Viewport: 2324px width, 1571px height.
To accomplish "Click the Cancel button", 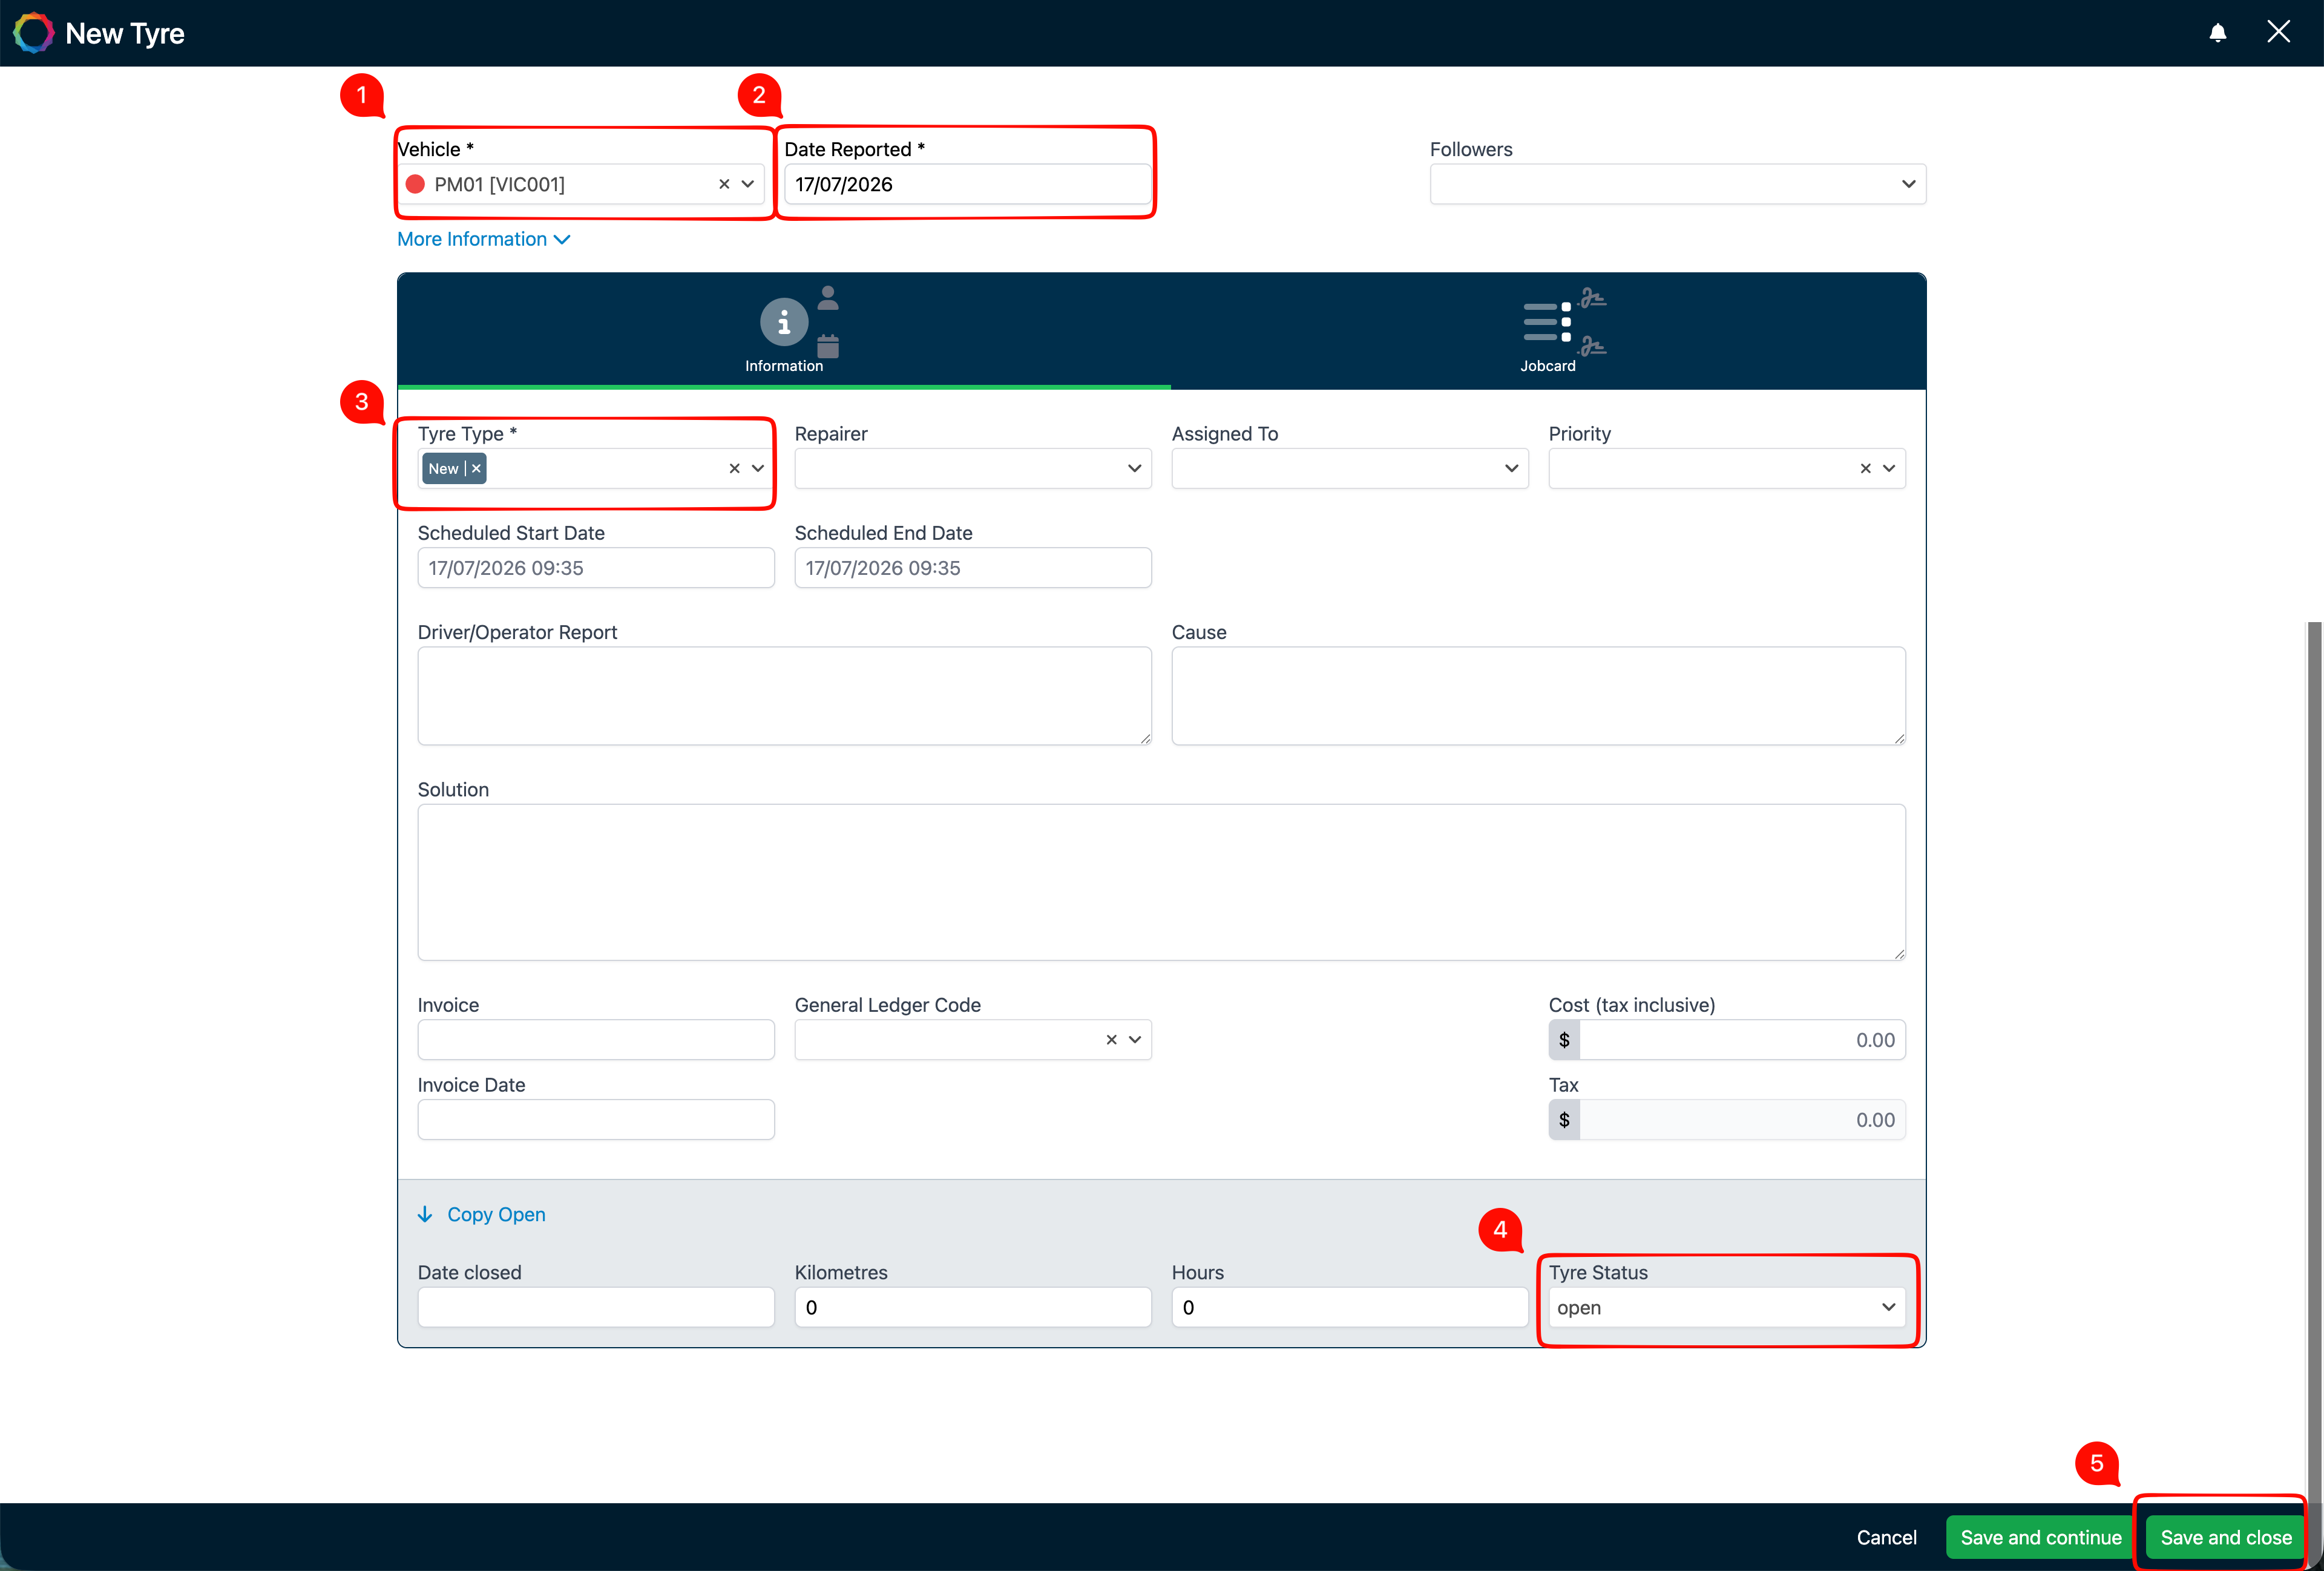I will click(1886, 1537).
